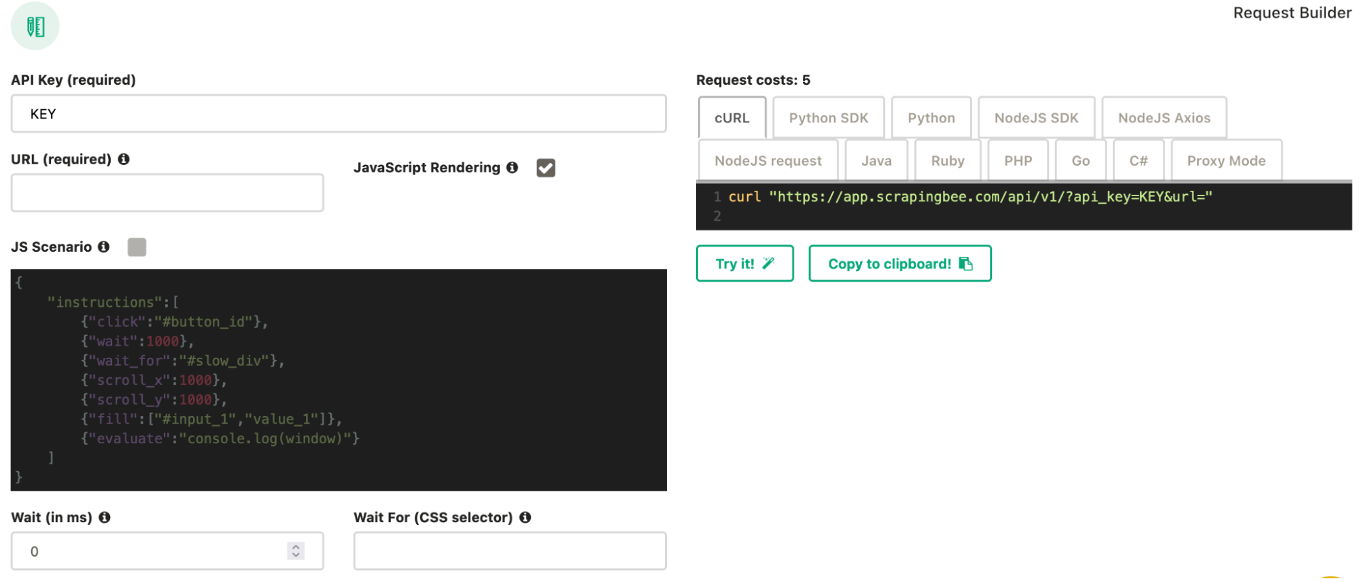This screenshot has width=1359, height=579.
Task: Enable the JS Scenario checkbox
Action: point(137,247)
